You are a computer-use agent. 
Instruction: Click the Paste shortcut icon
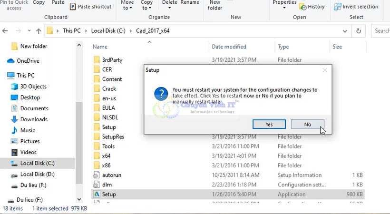(x=73, y=7)
